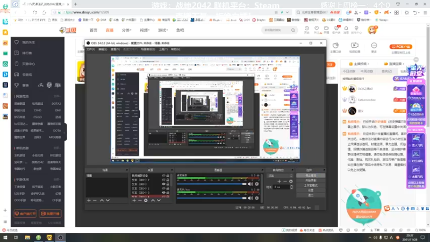The width and height of the screenshot is (430, 242).
Task: Expand 全部 for 手游休闲 section in sidebar
Action: pos(57,180)
